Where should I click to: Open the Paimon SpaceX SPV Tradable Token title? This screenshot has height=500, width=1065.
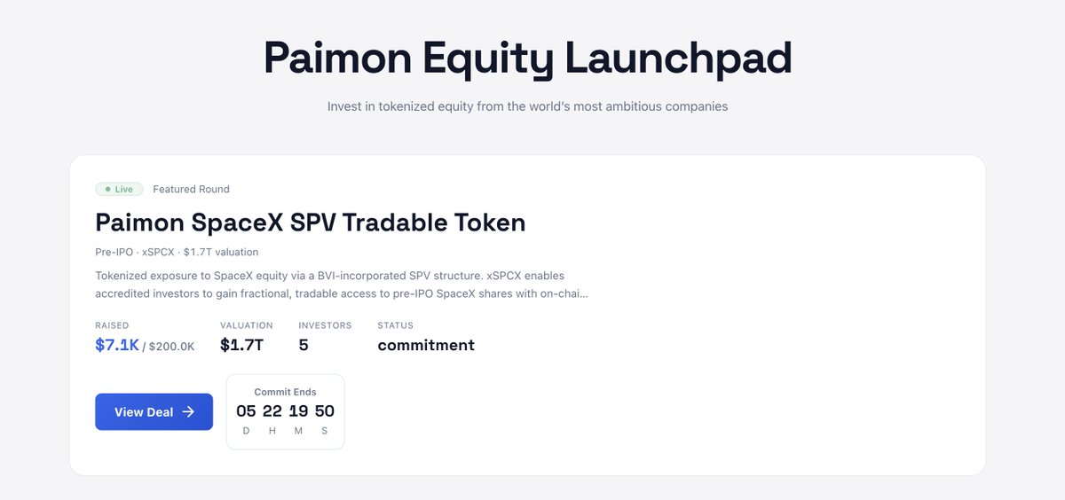pos(310,223)
